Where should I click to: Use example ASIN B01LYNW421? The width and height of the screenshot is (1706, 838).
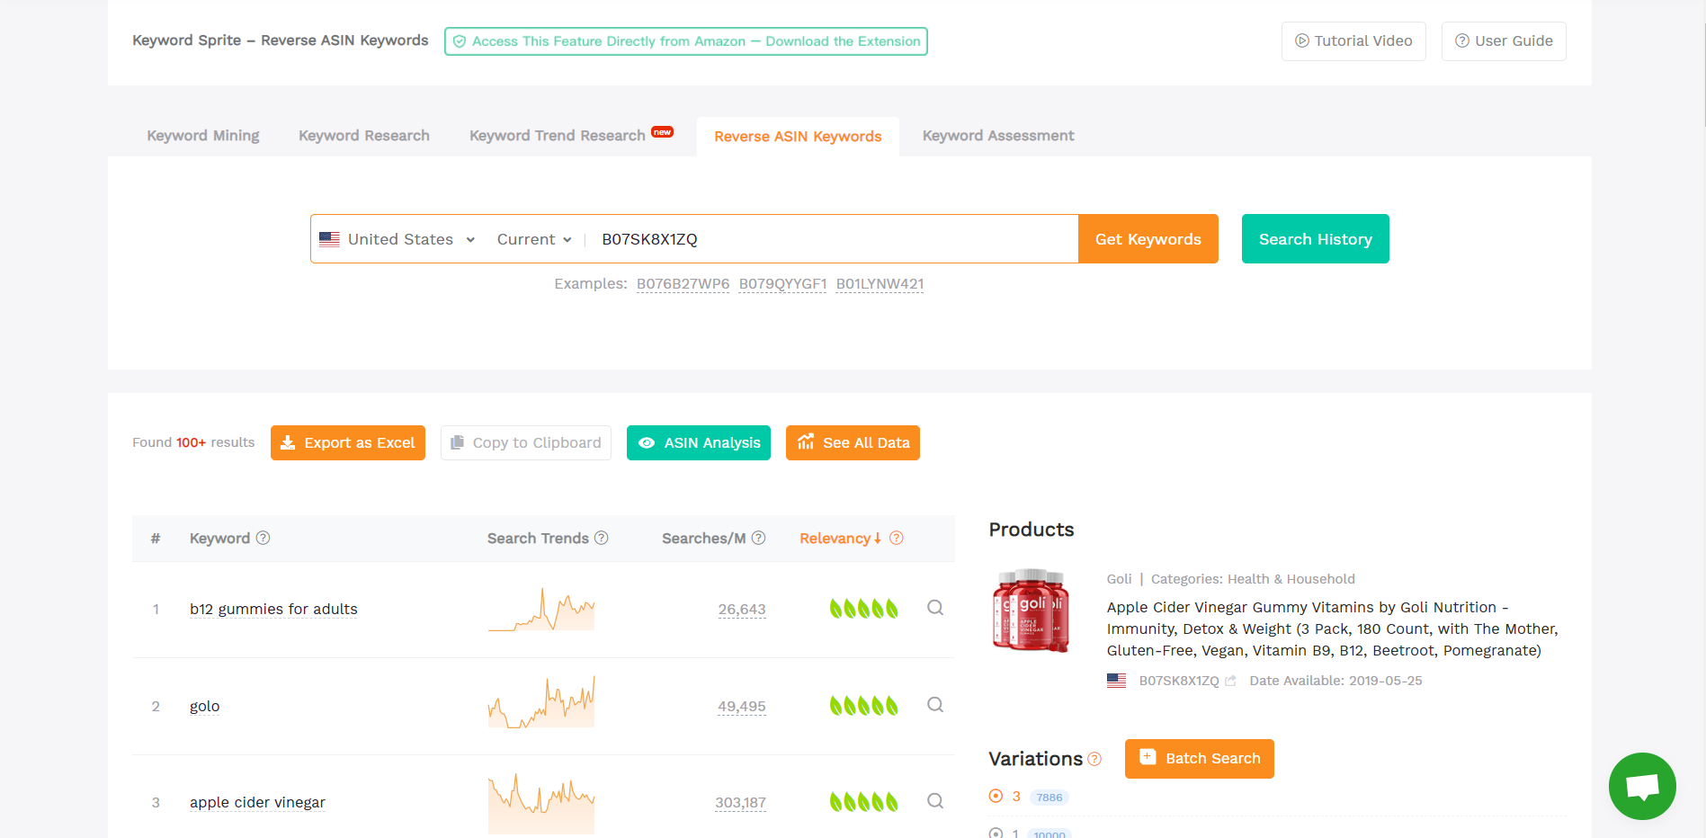point(880,284)
